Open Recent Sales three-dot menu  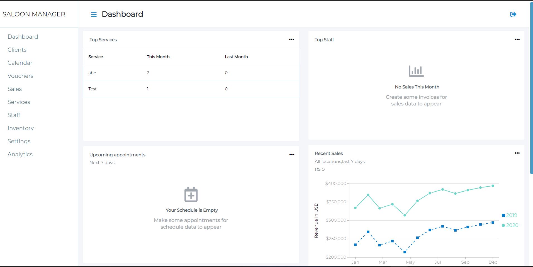click(x=517, y=153)
